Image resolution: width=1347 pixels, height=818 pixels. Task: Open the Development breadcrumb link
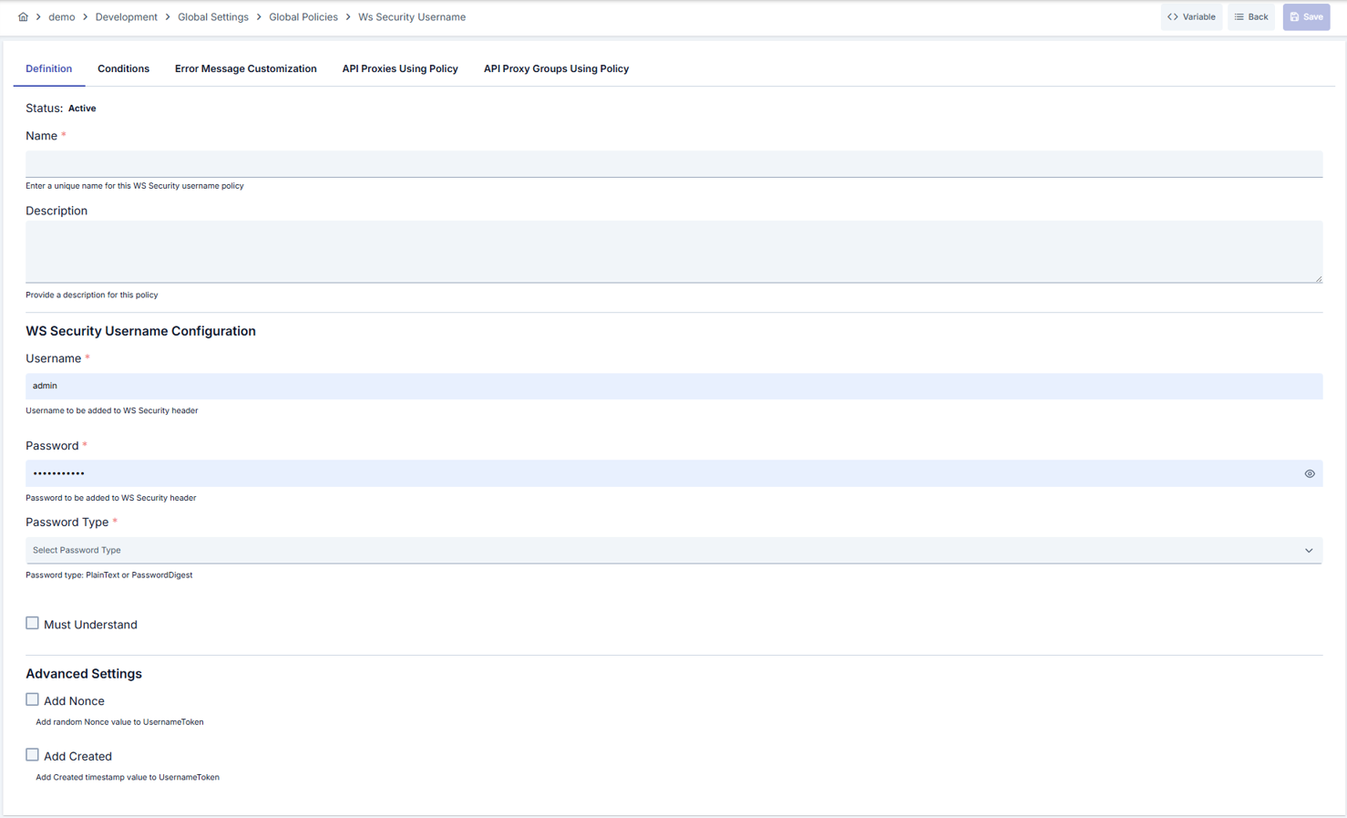tap(126, 16)
